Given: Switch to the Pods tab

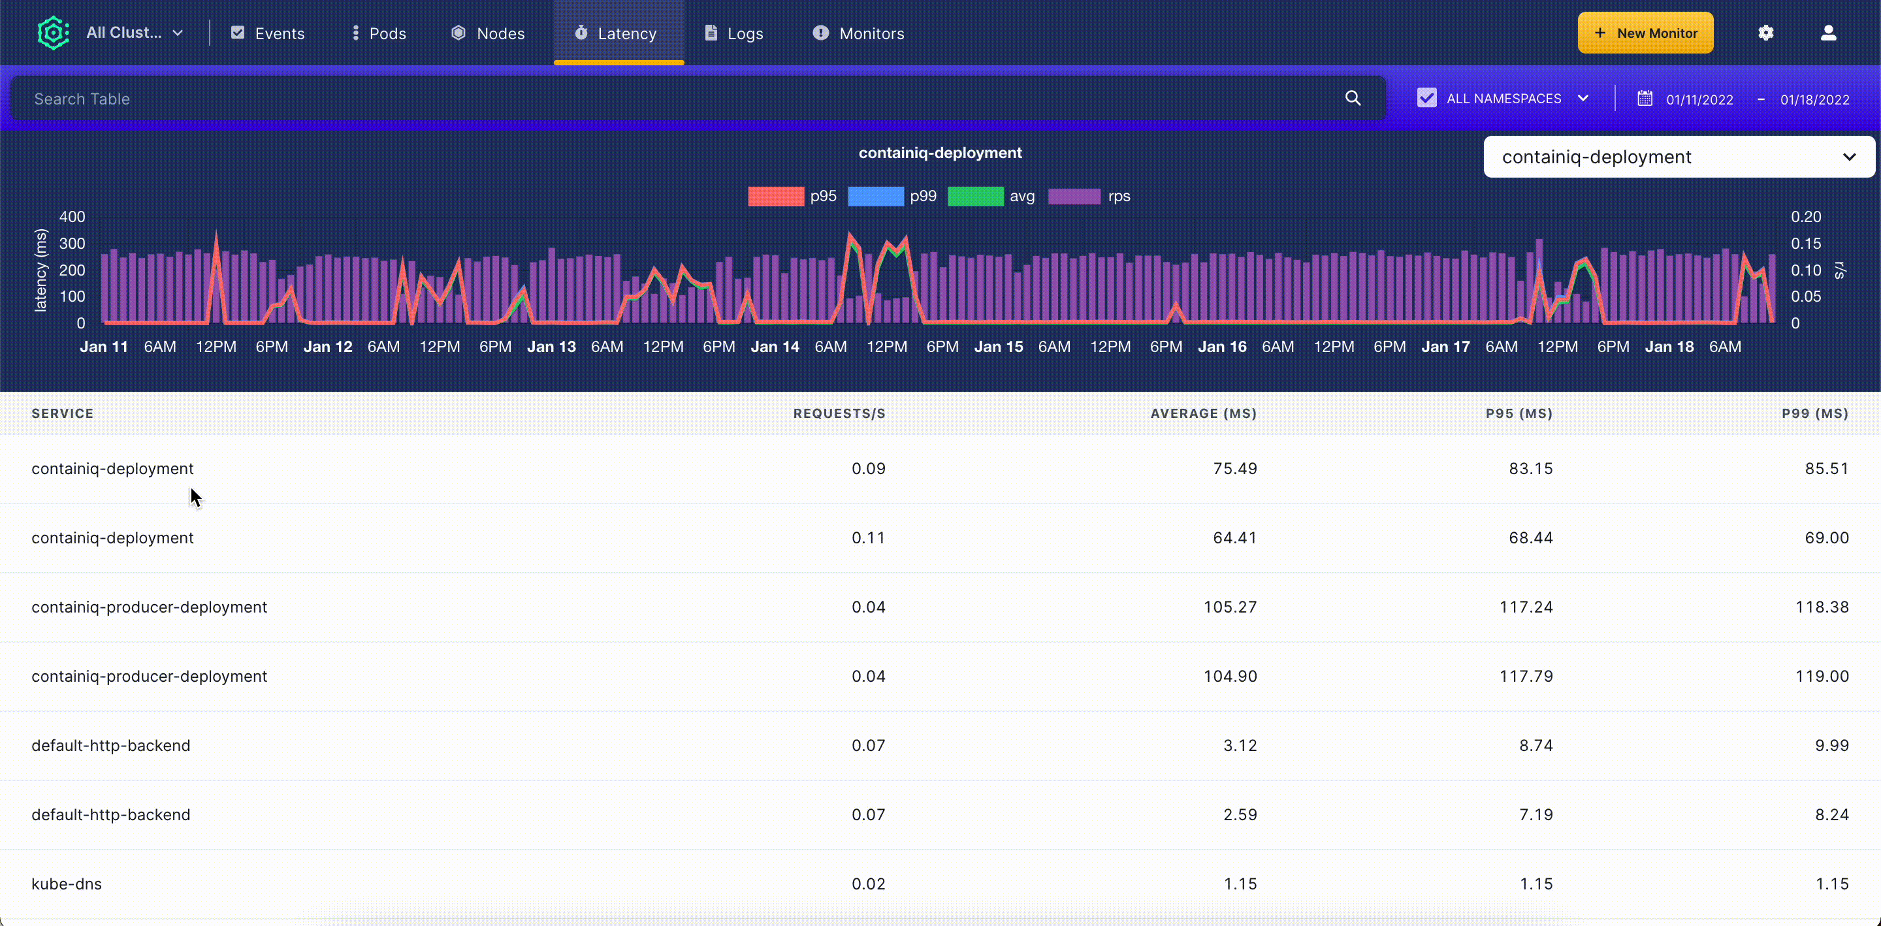Looking at the screenshot, I should (x=379, y=33).
